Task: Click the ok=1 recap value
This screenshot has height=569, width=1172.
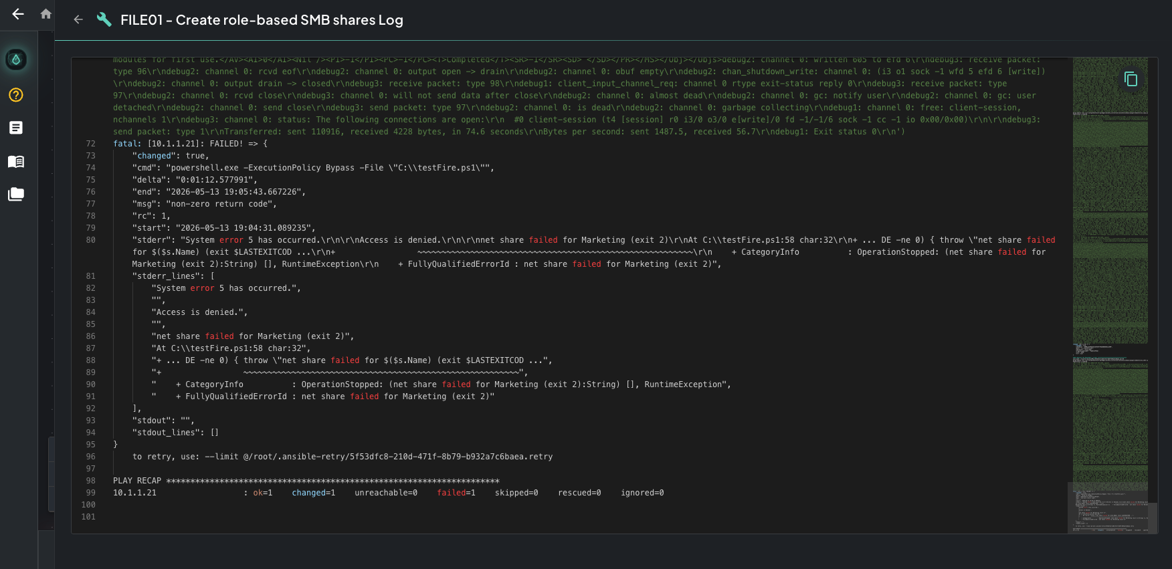Action: pyautogui.click(x=262, y=493)
